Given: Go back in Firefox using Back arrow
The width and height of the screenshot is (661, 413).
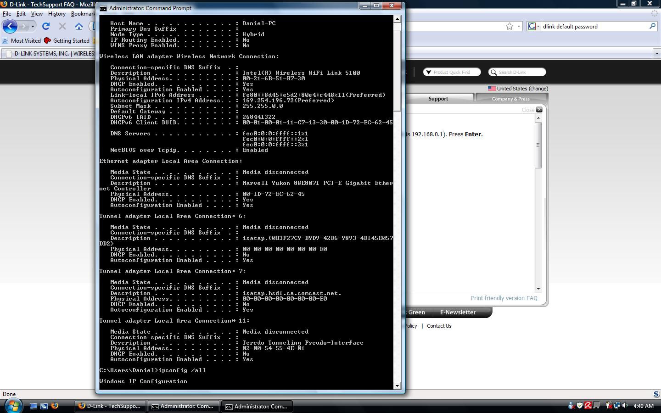Looking at the screenshot, I should [x=10, y=26].
